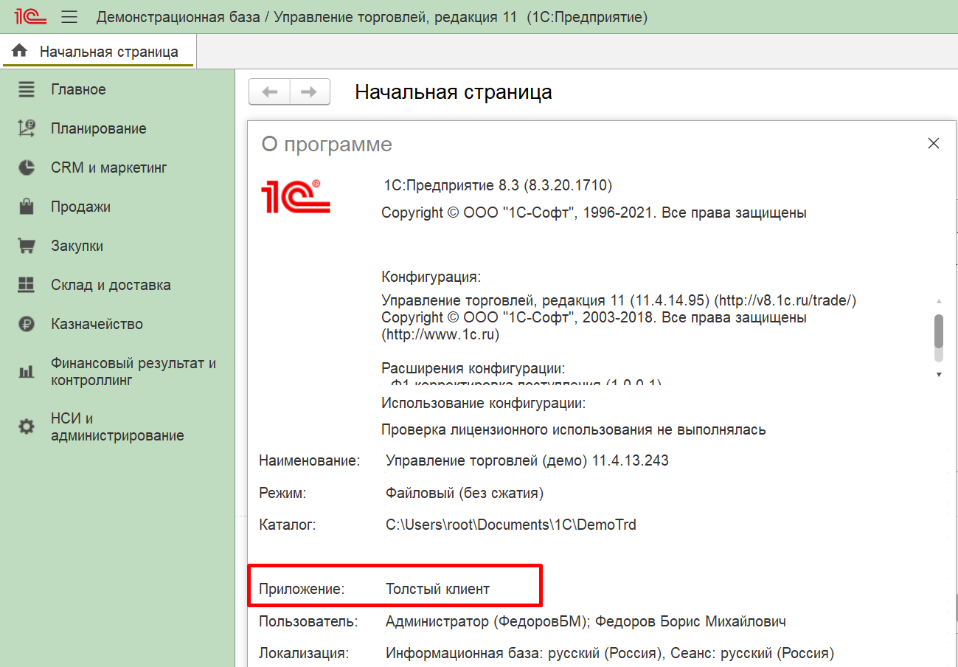Click the 1C logo in the About dialog
This screenshot has height=667, width=958.
pyautogui.click(x=296, y=196)
